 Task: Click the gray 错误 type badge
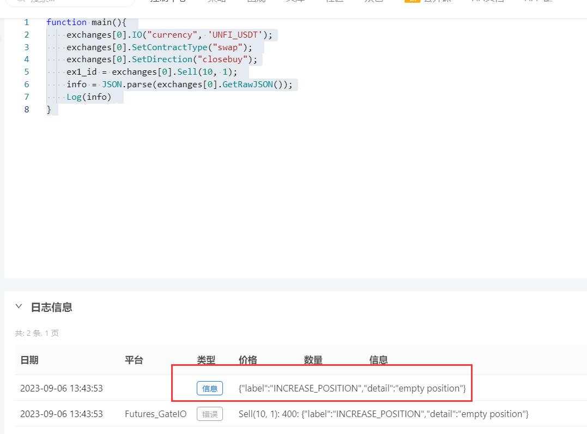tap(209, 414)
